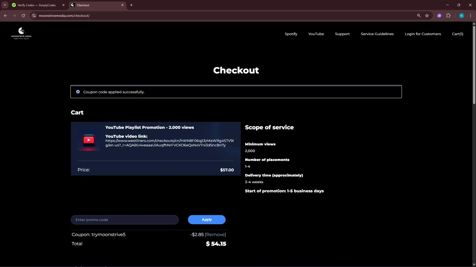Click the browser forward arrow

point(14,16)
